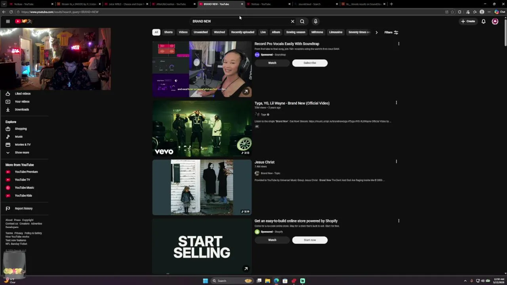The height and width of the screenshot is (285, 507).
Task: Click the taskbar Search box
Action: 232,281
